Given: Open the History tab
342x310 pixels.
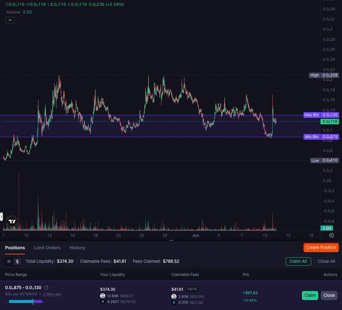Looking at the screenshot, I should click(x=77, y=248).
